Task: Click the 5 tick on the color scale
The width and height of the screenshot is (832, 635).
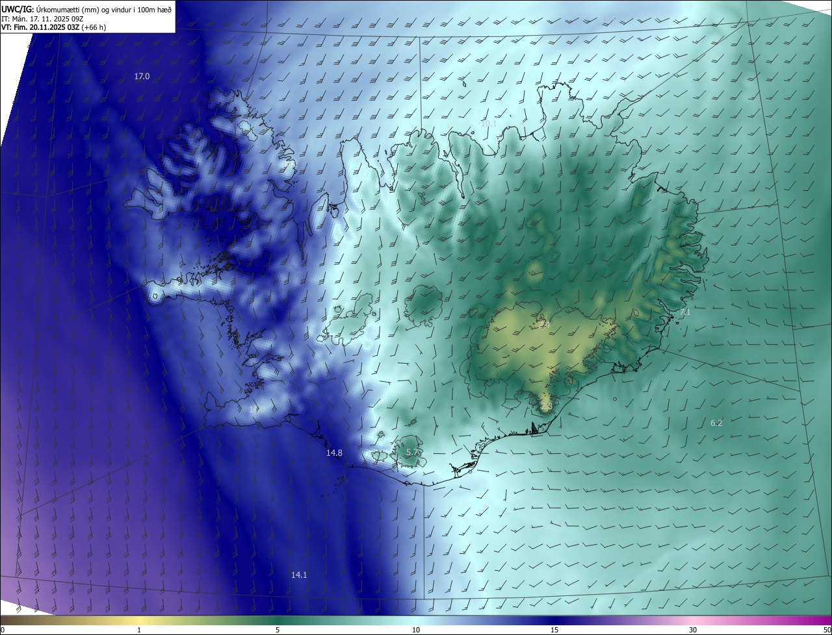Action: 278,630
